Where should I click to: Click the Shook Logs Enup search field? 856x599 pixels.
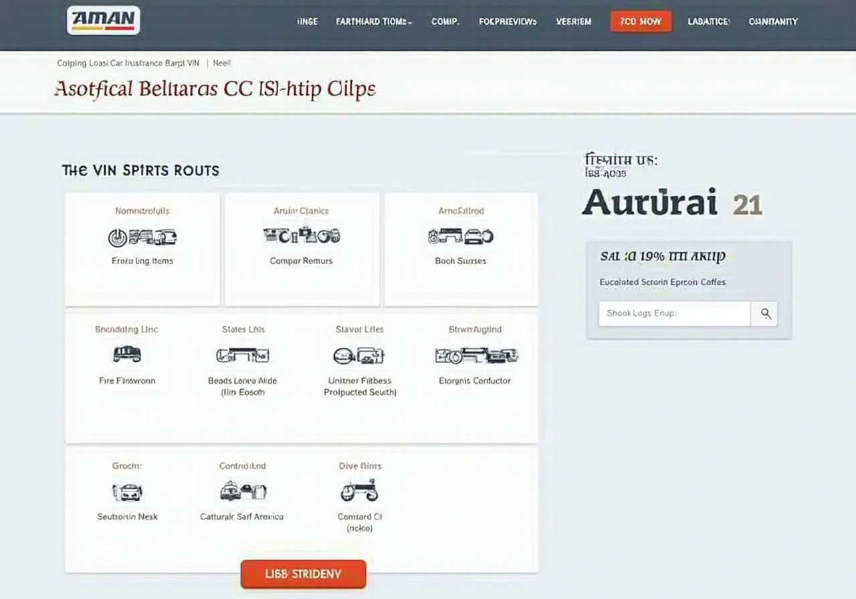point(674,314)
